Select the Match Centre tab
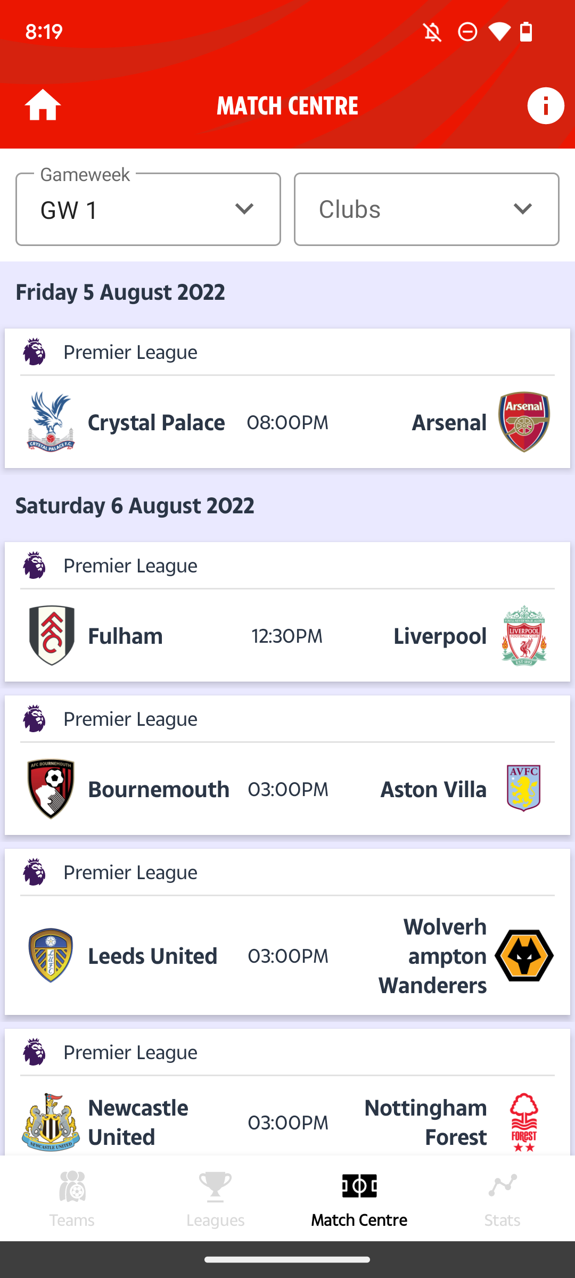This screenshot has height=1278, width=575. point(359,1199)
